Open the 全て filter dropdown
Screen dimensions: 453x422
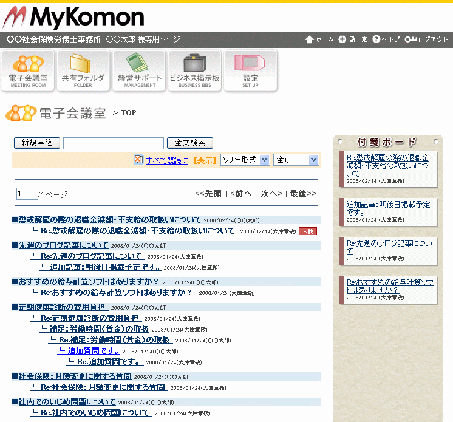tap(296, 160)
